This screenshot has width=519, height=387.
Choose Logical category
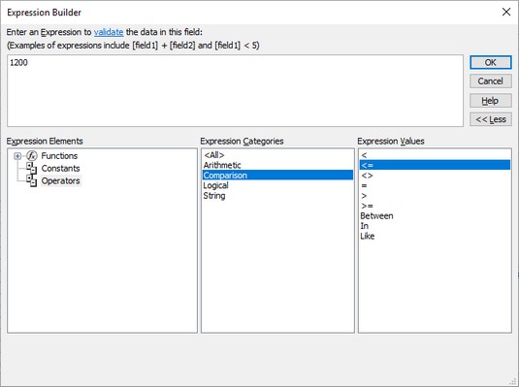pos(277,185)
